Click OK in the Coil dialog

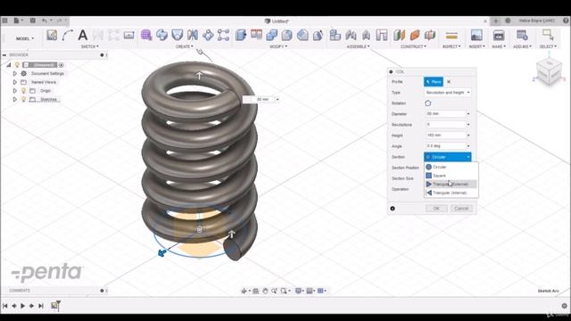coord(436,209)
